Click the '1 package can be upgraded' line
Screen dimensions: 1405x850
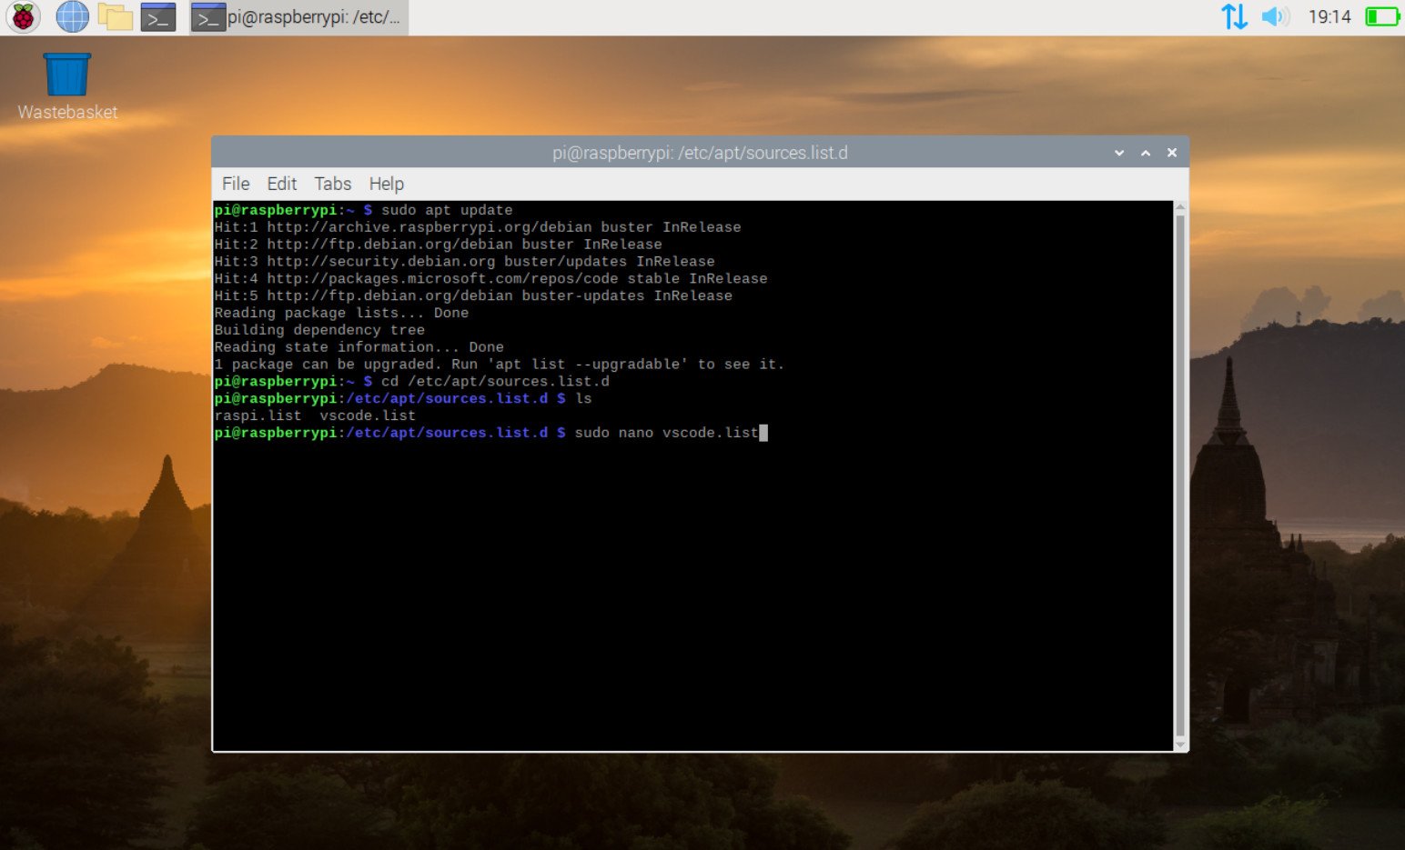499,365
